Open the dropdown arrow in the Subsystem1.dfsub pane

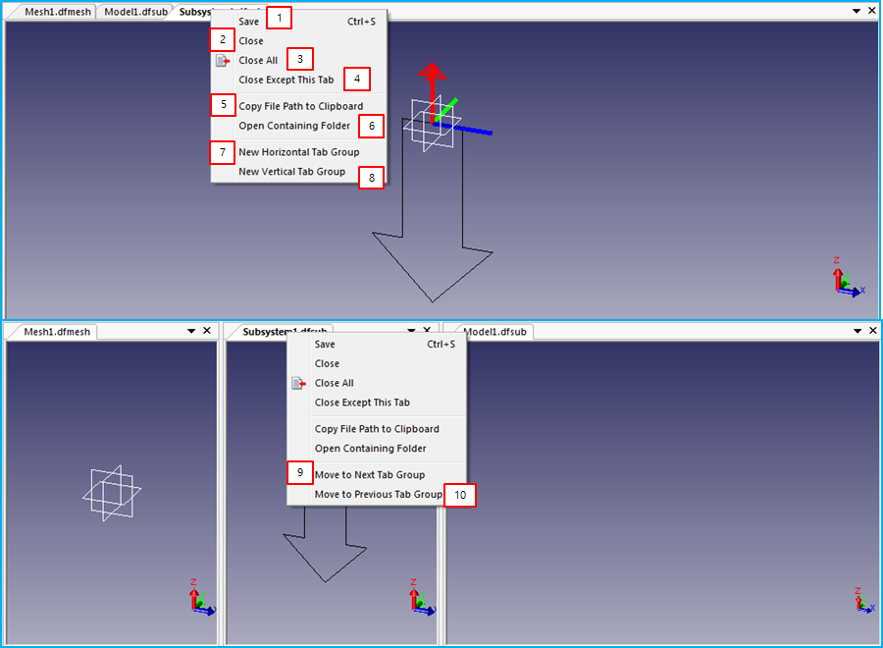pos(413,331)
